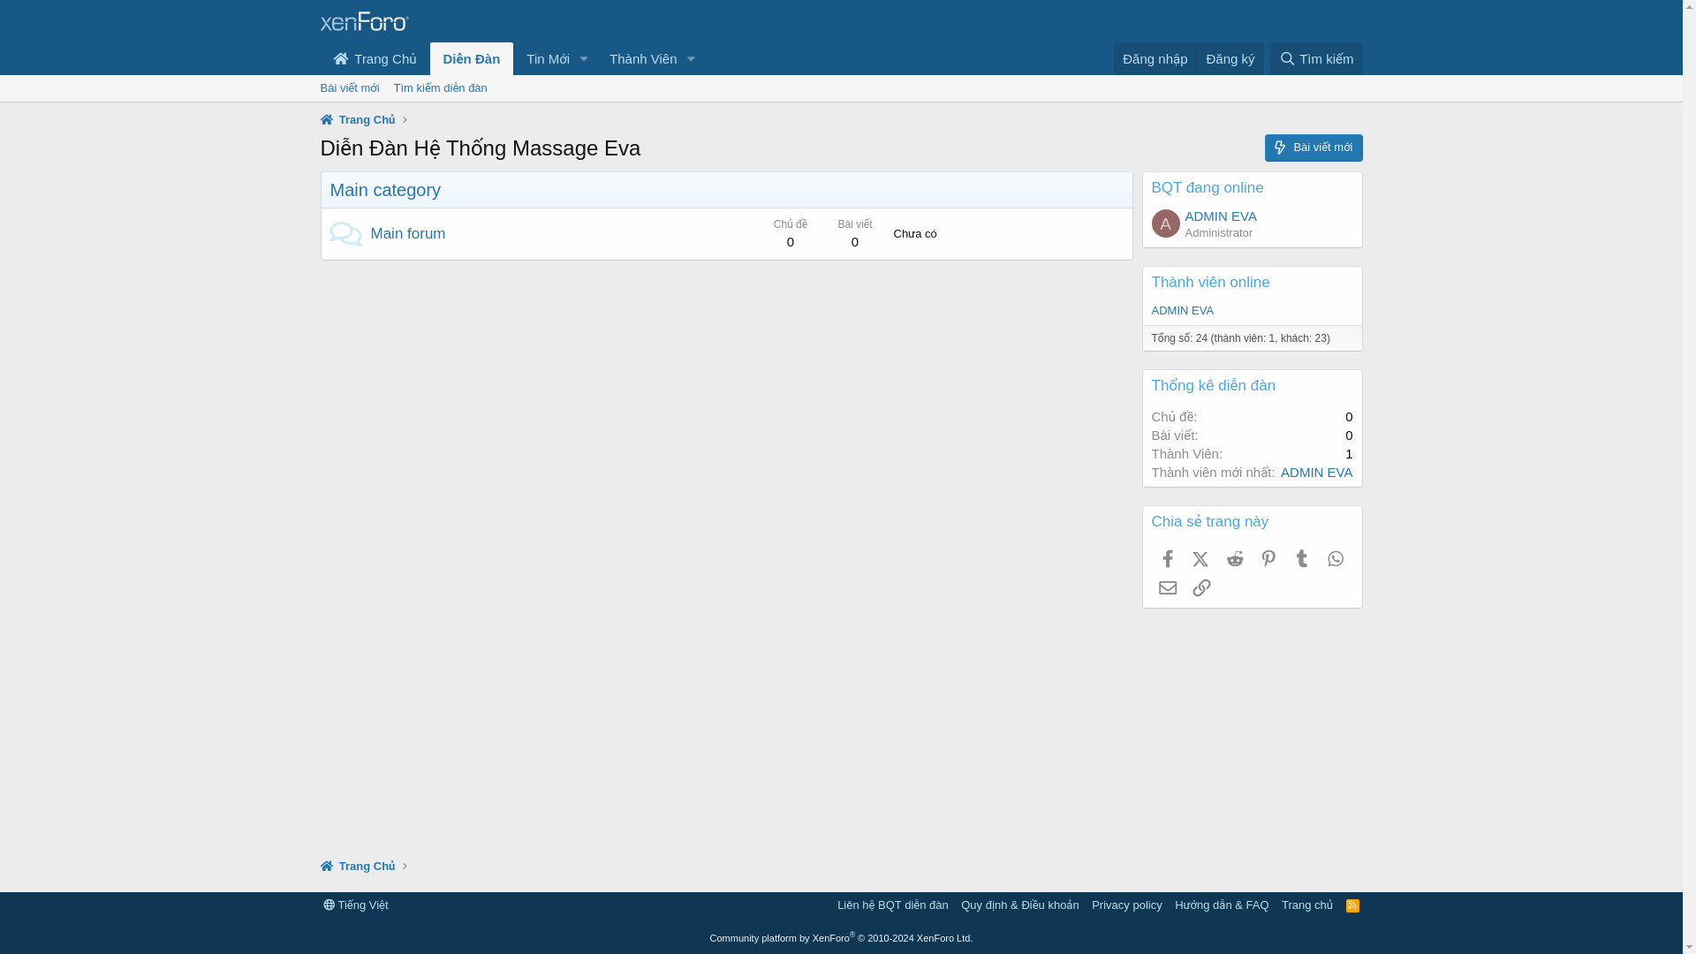Share this page by Email
The width and height of the screenshot is (1696, 954).
(x=1168, y=588)
